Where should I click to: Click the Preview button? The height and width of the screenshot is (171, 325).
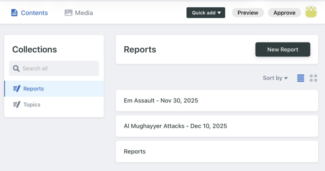click(x=248, y=13)
